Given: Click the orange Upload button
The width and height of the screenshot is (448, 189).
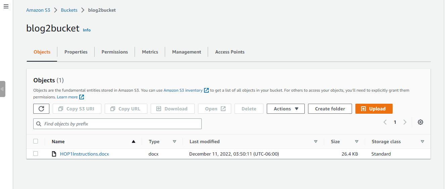Looking at the screenshot, I should 374,109.
